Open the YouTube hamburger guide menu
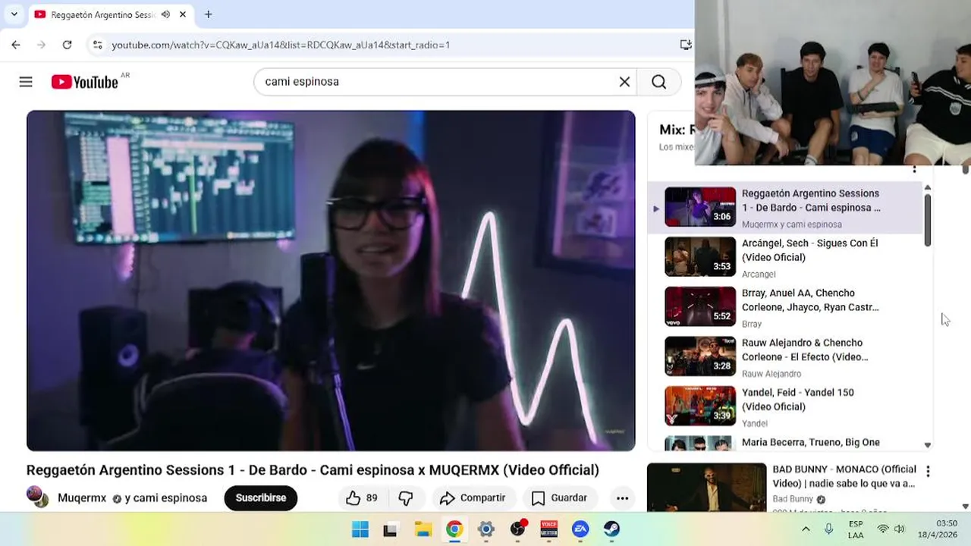Viewport: 971px width, 546px height. (26, 82)
